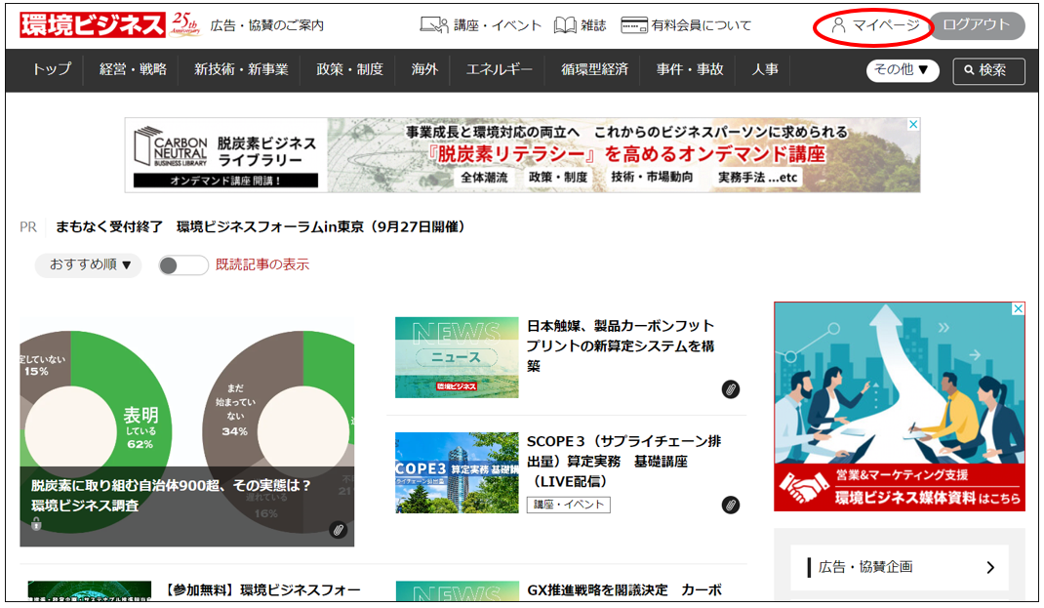Screen dimensions: 1044x608
Task: Close the 脱炭素ビジネスライブラリー banner ad
Action: (x=913, y=125)
